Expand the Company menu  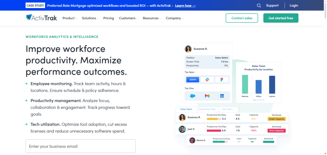click(175, 18)
